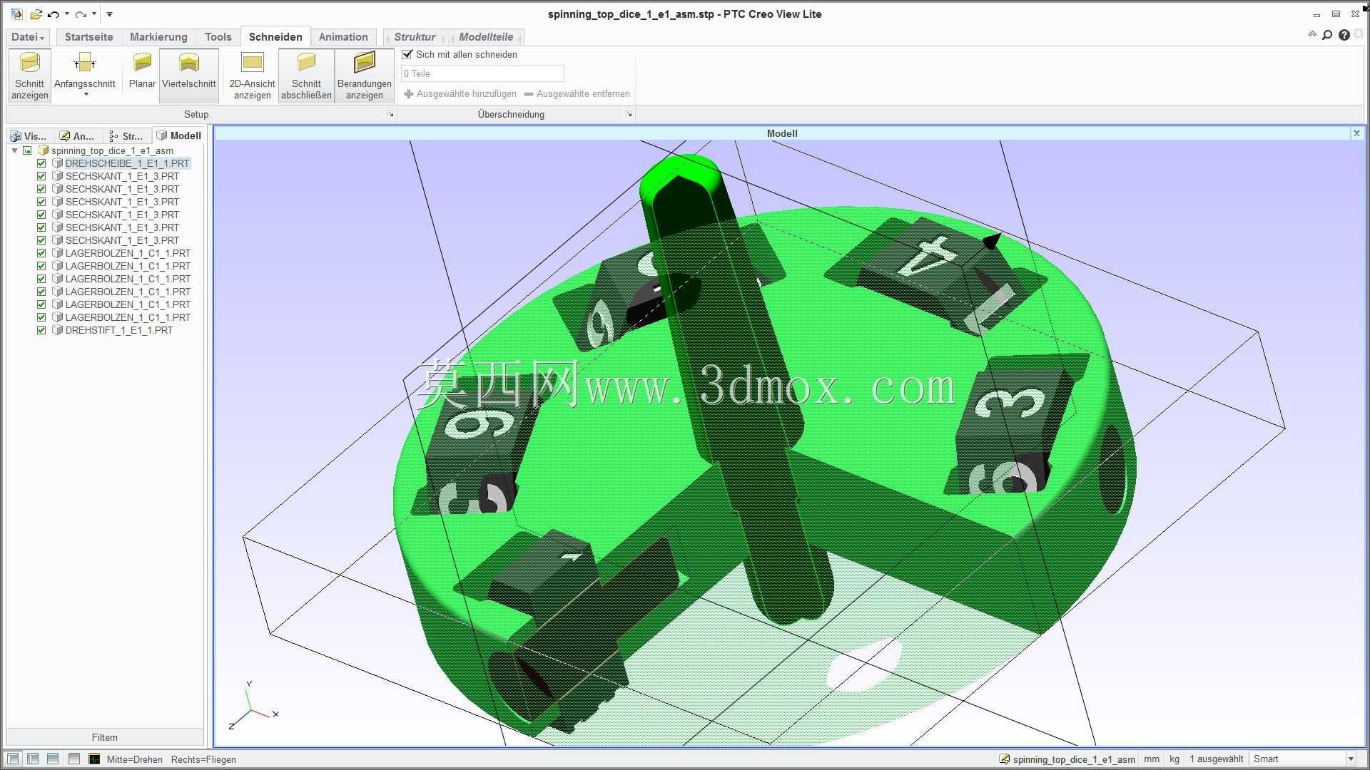
Task: Uncheck DREHSCHEIBE_1_E1_1.PRT visibility checkbox
Action: coord(41,163)
